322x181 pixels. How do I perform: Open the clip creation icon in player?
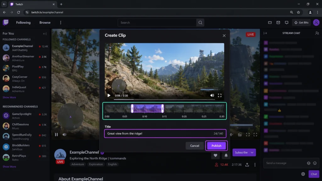(x=240, y=134)
